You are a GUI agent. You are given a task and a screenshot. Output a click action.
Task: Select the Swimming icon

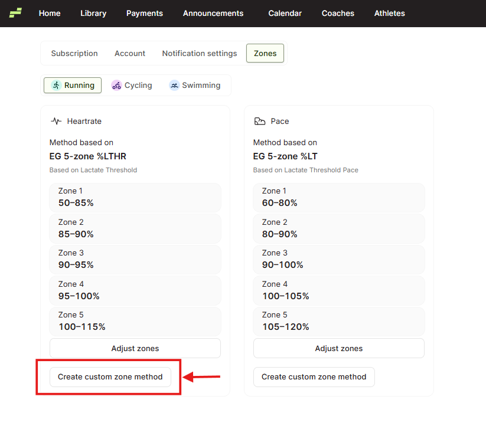coord(174,85)
